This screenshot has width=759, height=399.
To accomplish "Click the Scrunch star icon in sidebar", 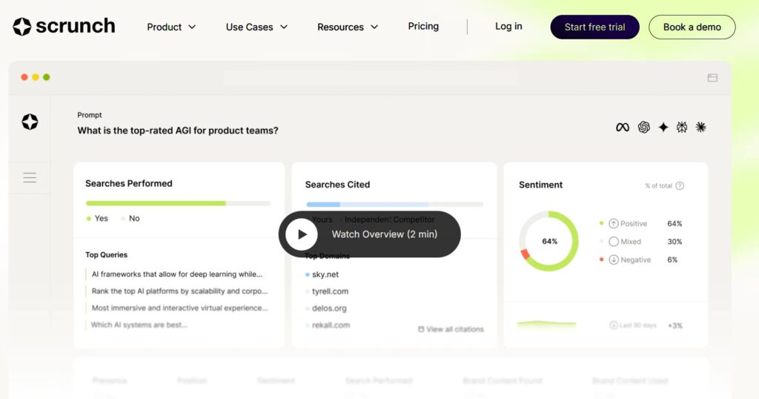I will pyautogui.click(x=30, y=122).
